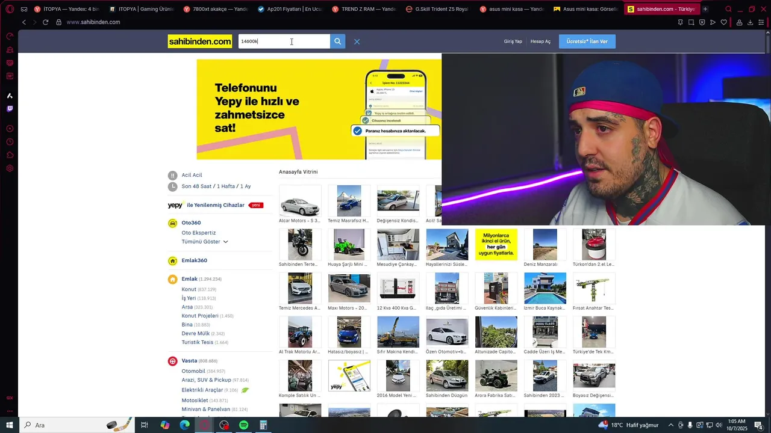Filter listings by 1 Hafta
The image size is (771, 433).
pyautogui.click(x=226, y=186)
